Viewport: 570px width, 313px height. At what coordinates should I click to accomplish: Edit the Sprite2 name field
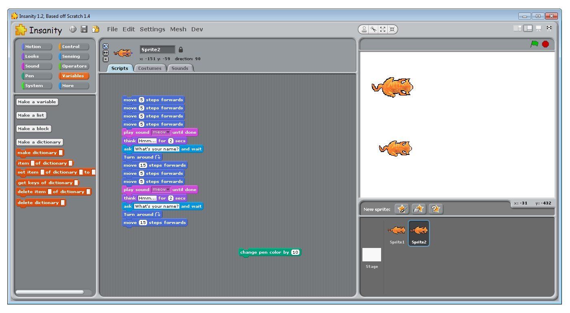click(x=157, y=50)
